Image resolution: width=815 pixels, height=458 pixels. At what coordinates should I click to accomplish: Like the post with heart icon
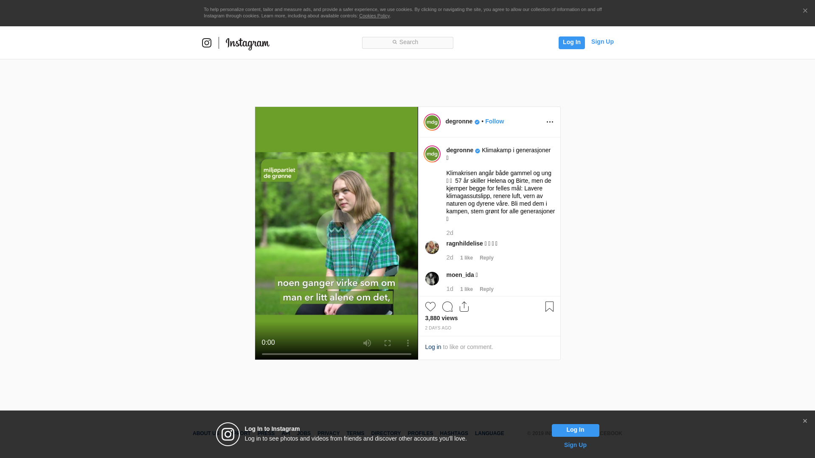pos(430,307)
